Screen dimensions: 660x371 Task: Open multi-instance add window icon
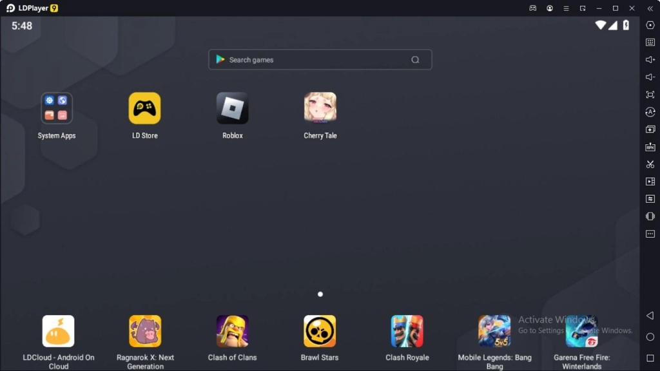pyautogui.click(x=650, y=129)
